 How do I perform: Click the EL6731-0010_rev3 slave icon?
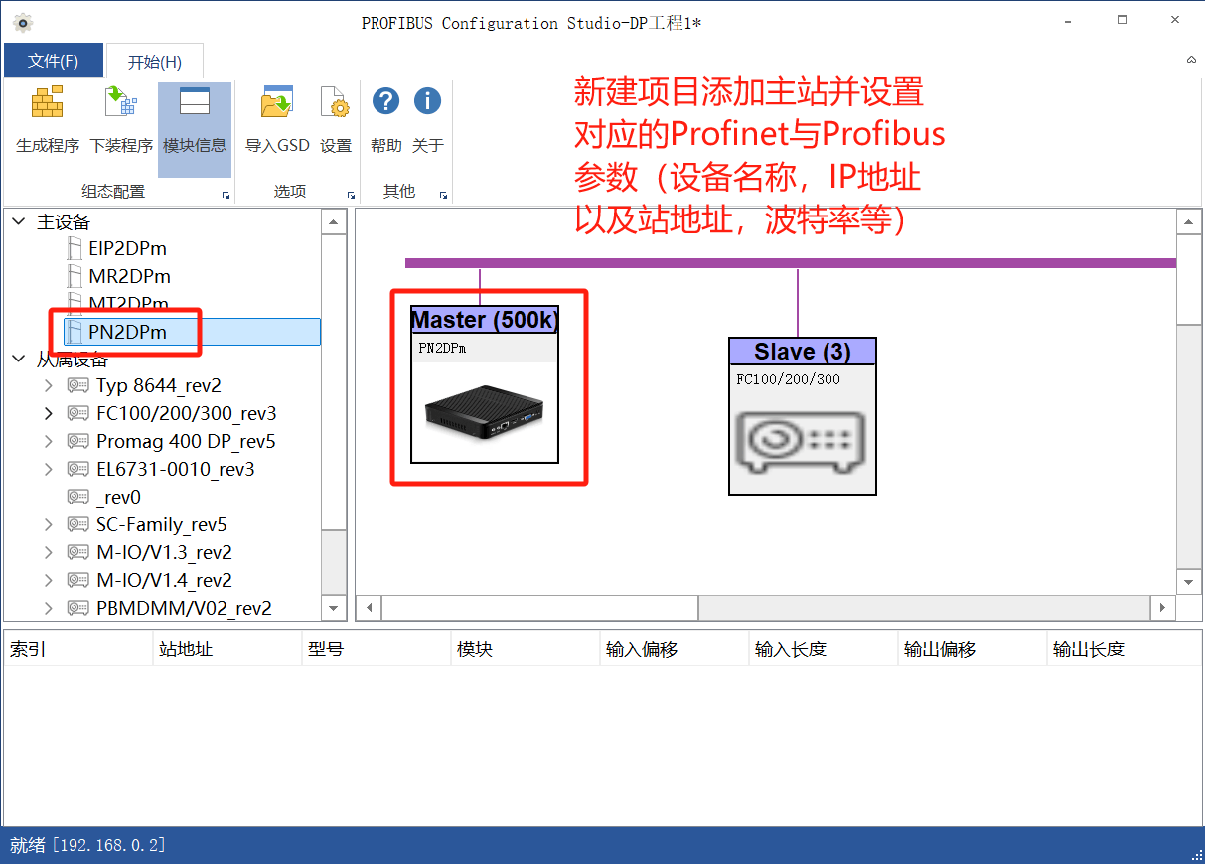(77, 469)
